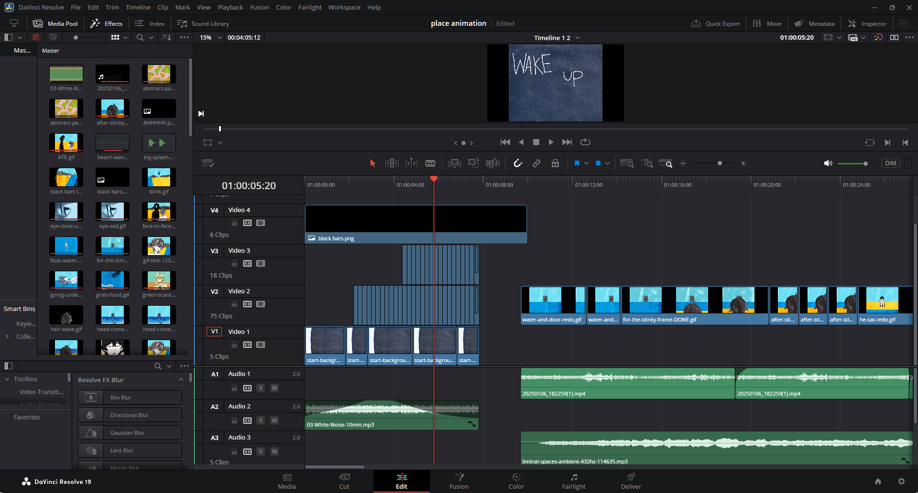Open the Fairlight menu

310,7
